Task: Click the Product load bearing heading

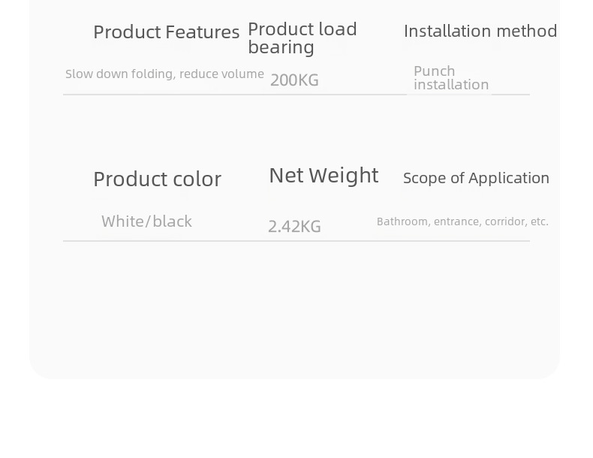Action: tap(303, 38)
